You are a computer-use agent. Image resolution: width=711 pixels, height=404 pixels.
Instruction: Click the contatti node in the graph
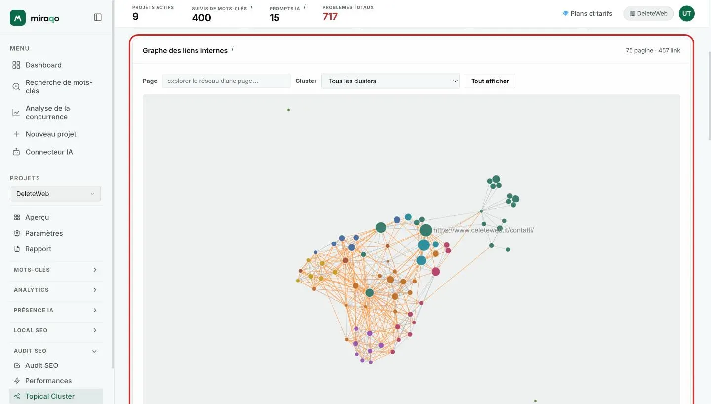426,230
